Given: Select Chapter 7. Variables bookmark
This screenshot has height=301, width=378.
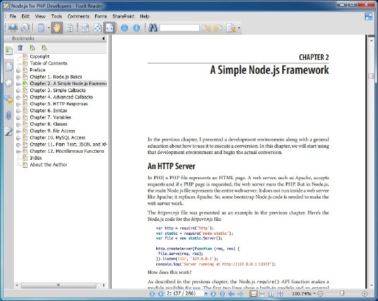Looking at the screenshot, I should (x=50, y=117).
